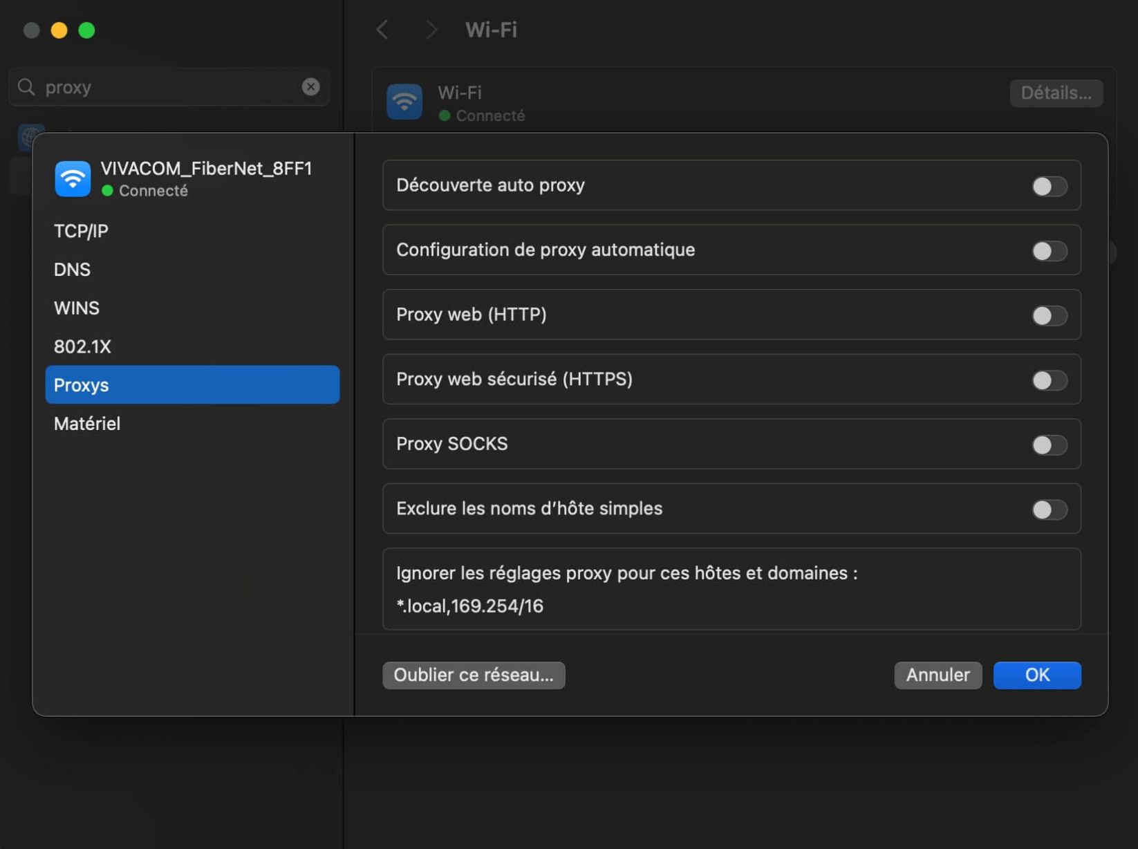Turn on Proxy web (HTTP)
Viewport: 1138px width, 849px height.
click(1049, 315)
